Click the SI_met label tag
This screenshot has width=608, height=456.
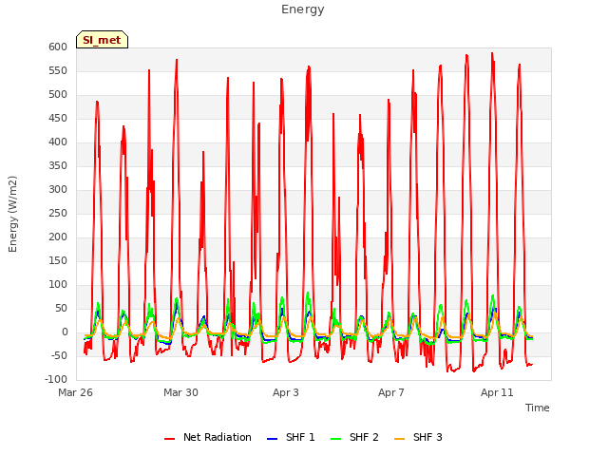[102, 40]
